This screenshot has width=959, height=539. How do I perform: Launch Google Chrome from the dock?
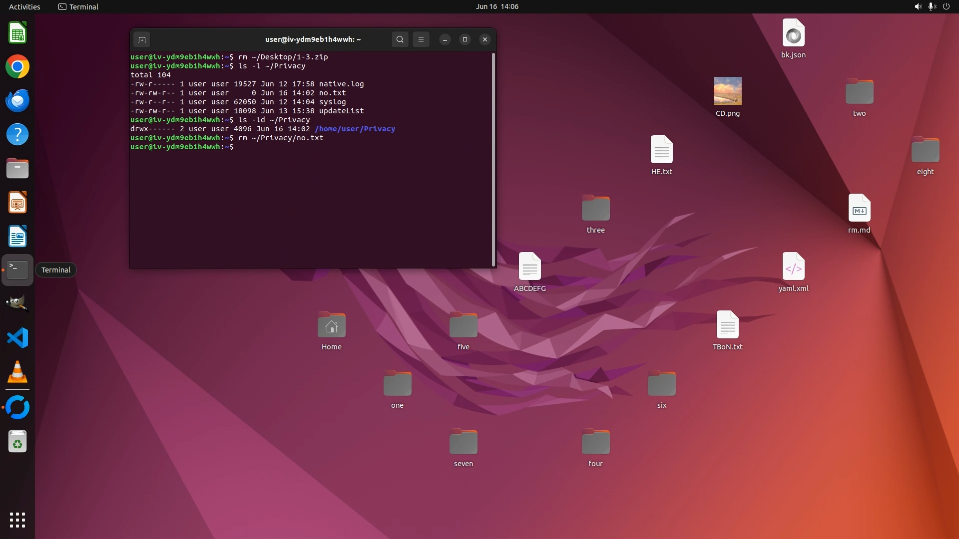(x=17, y=67)
